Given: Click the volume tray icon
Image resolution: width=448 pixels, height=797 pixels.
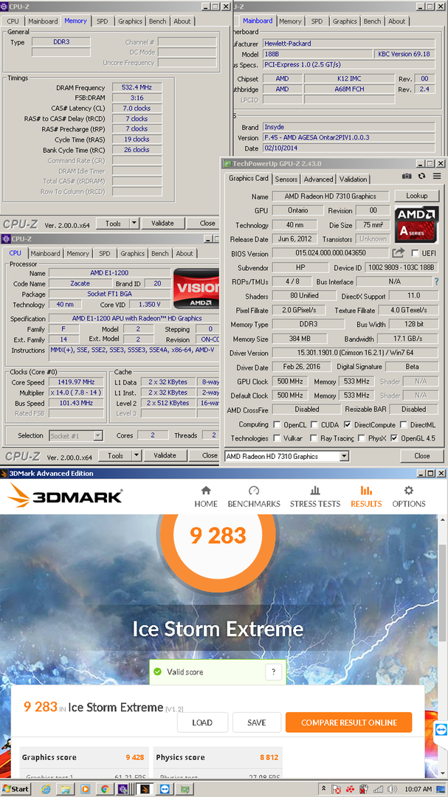Looking at the screenshot, I should point(392,789).
